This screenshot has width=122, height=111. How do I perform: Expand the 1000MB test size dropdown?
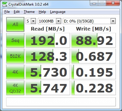click(59, 21)
